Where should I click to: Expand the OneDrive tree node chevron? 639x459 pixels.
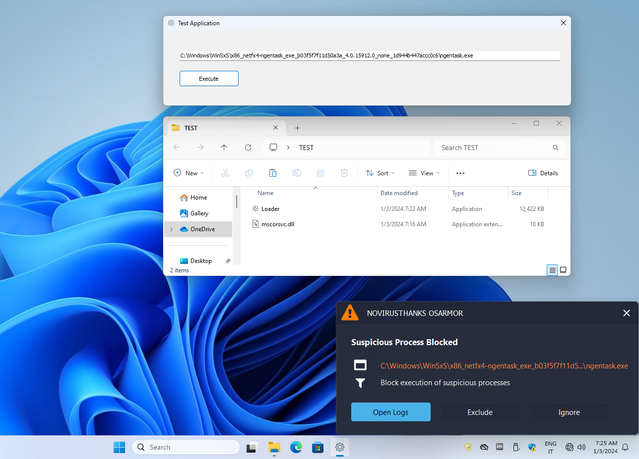click(x=172, y=229)
